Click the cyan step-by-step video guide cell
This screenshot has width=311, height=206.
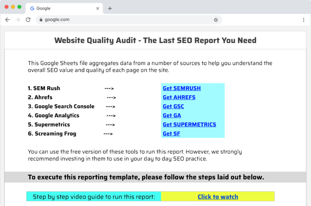click(94, 197)
